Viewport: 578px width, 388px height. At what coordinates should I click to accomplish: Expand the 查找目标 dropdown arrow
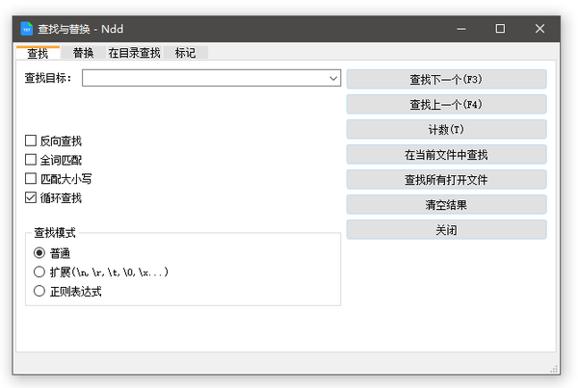(x=332, y=78)
